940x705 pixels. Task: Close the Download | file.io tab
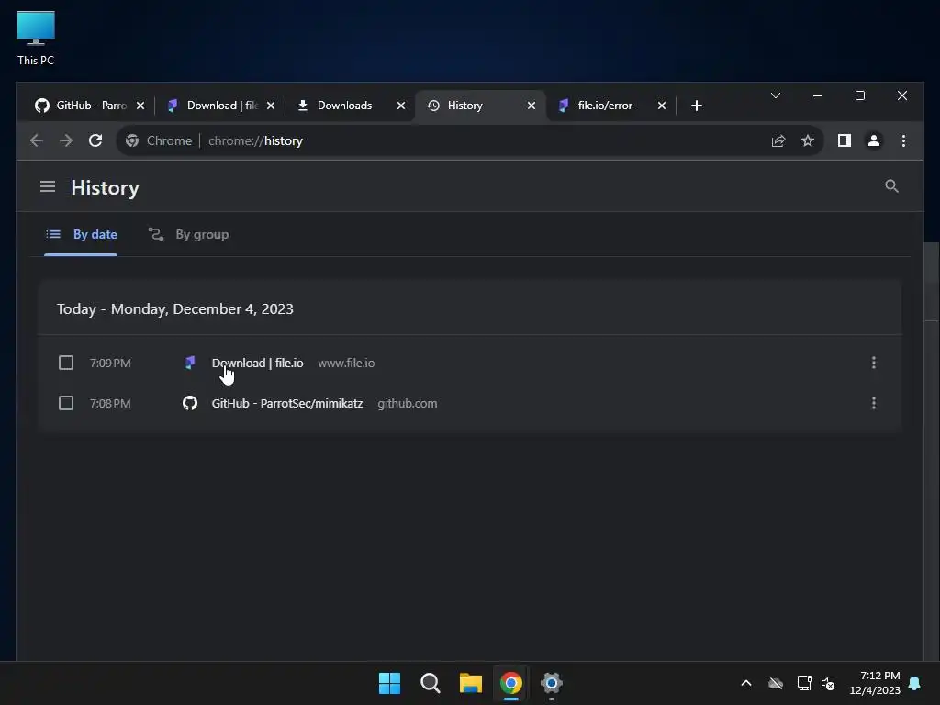coord(271,106)
